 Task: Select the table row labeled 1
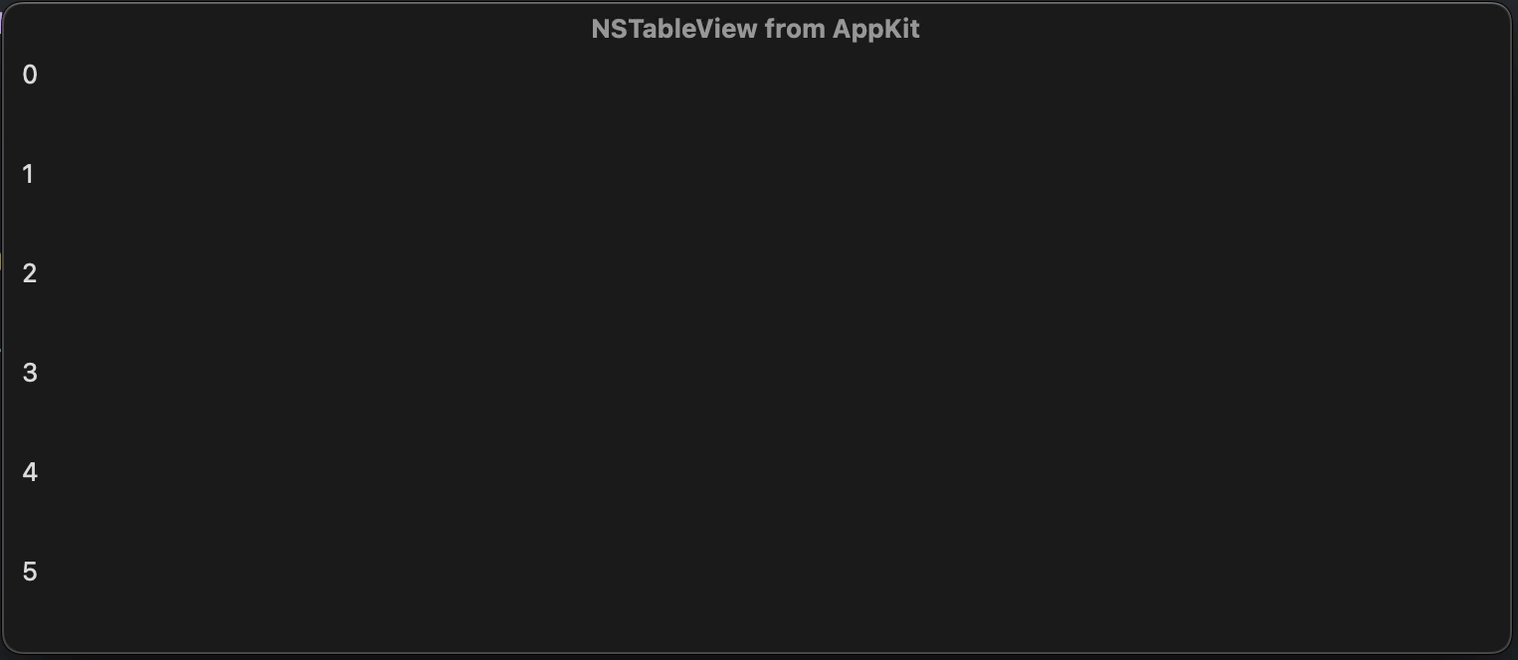758,174
